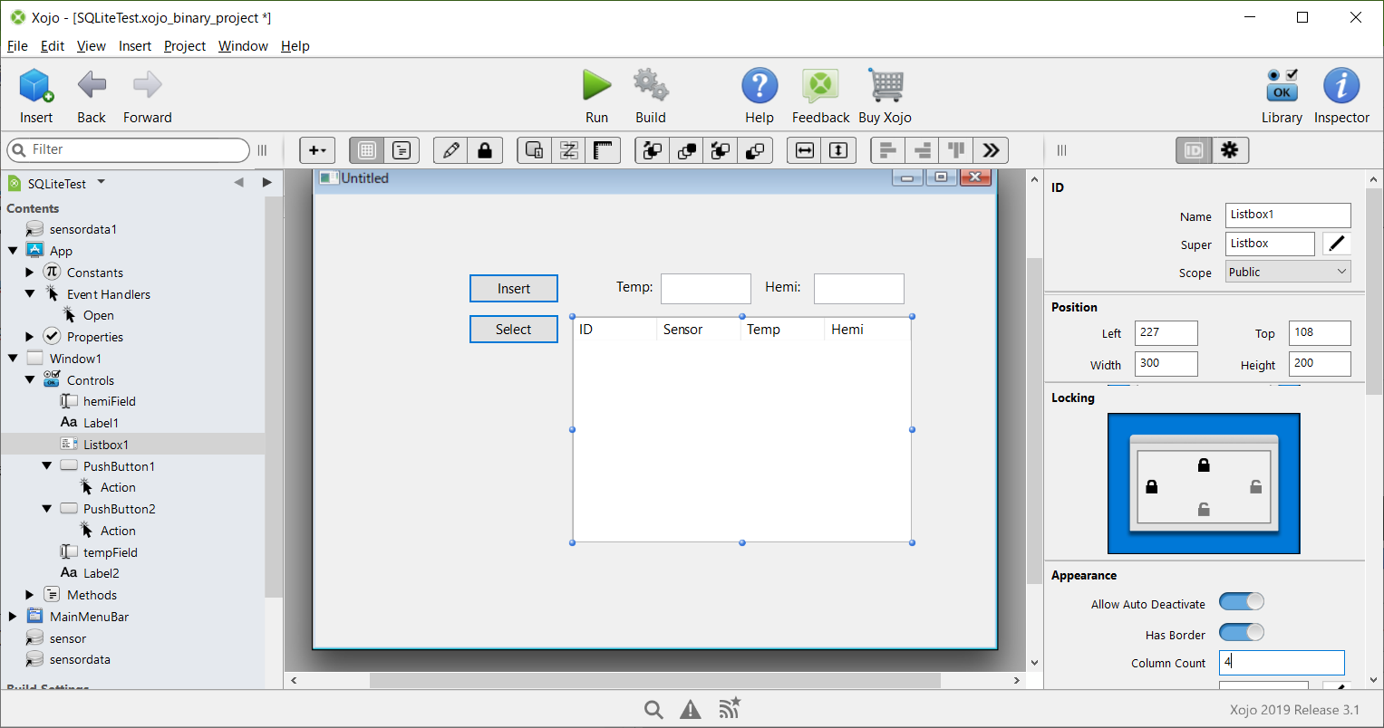The image size is (1384, 728).
Task: Expand the MainMenuBar tree node
Action: (x=13, y=616)
